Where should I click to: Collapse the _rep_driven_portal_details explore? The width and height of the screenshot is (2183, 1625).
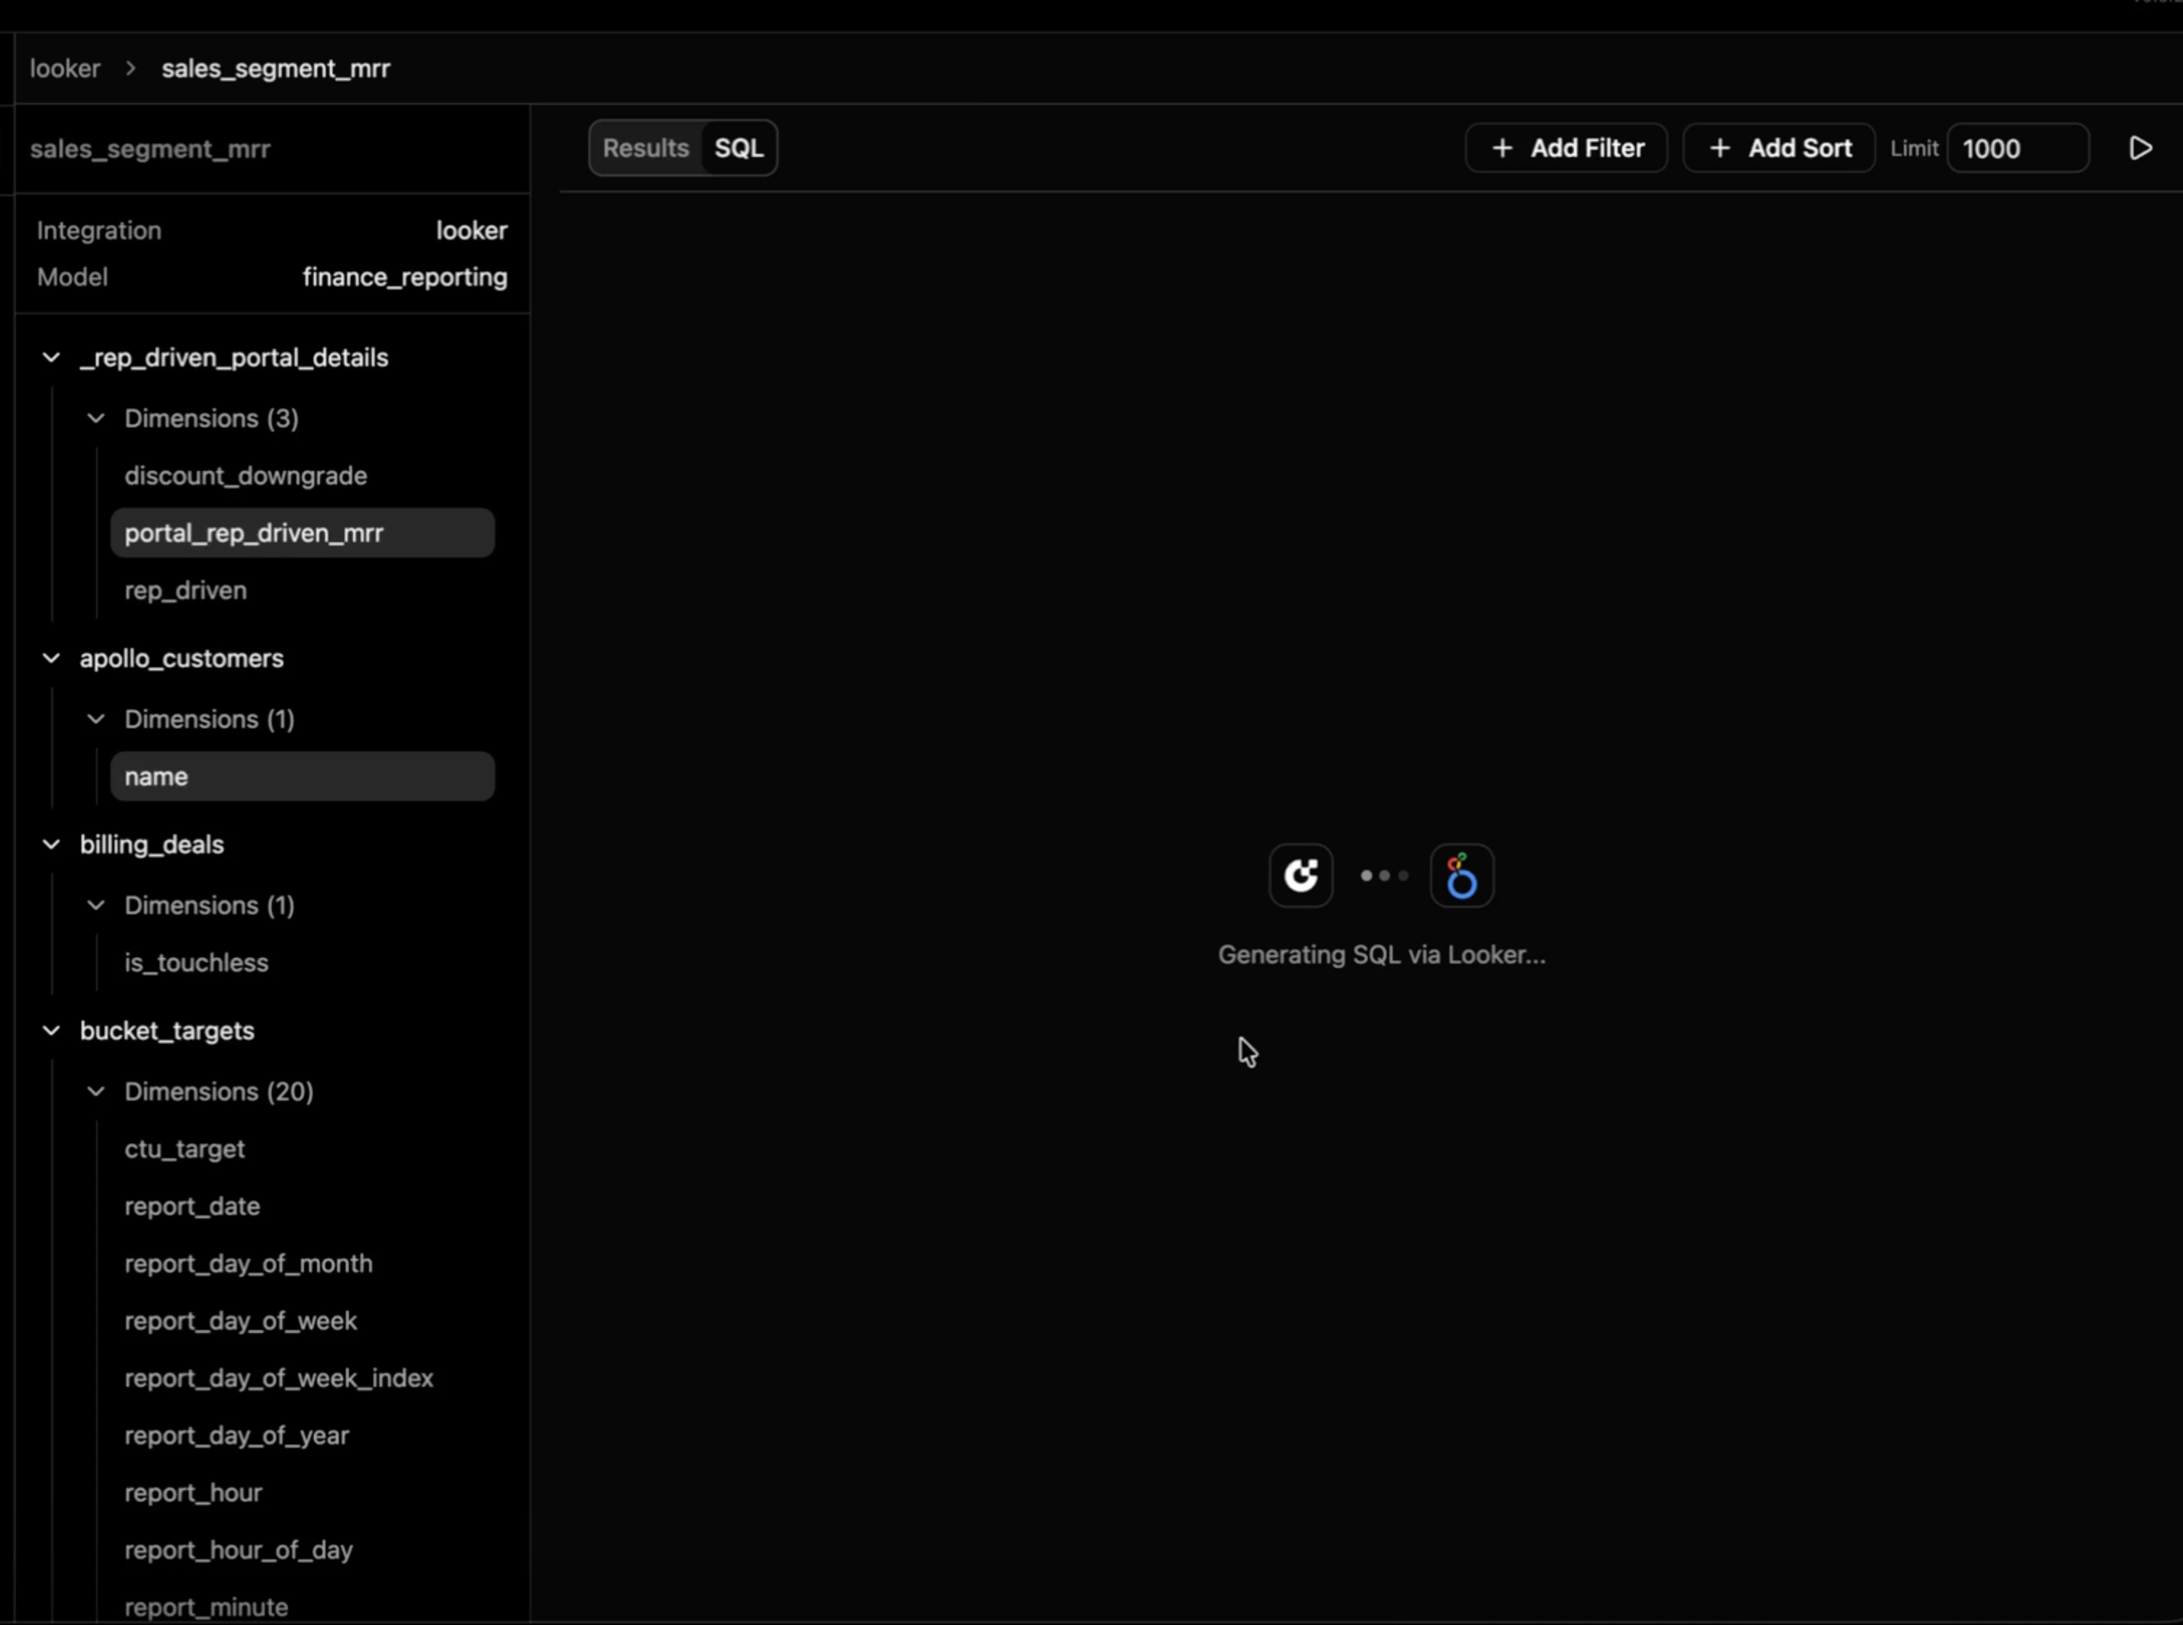(x=51, y=357)
